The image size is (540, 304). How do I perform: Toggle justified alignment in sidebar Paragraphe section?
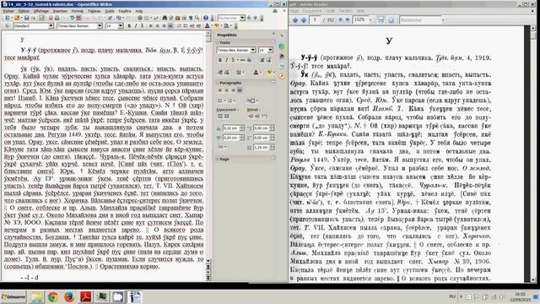pyautogui.click(x=240, y=90)
